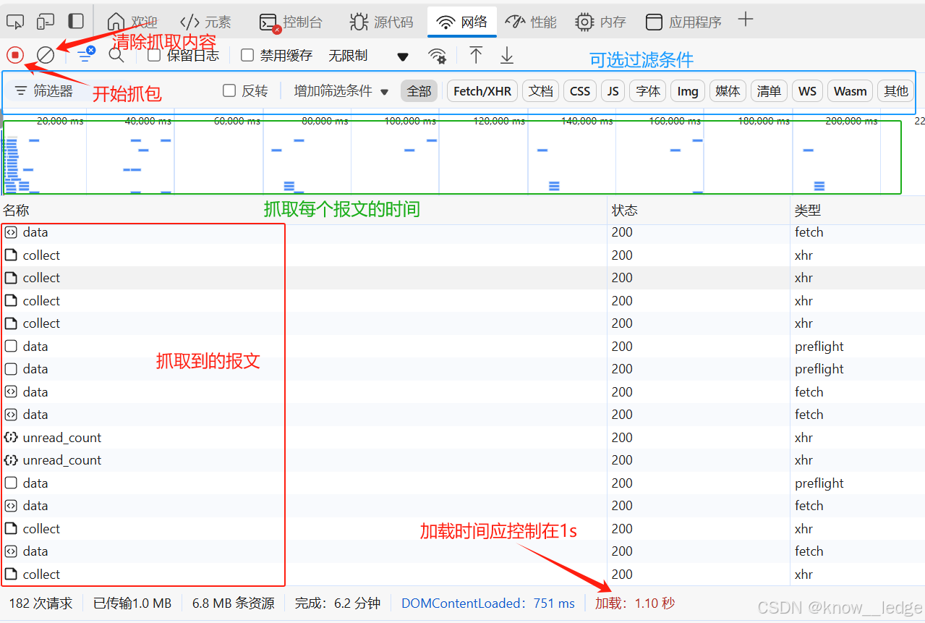Click the 加载 1.10 秒 entry
This screenshot has height=623, width=925.
pos(635,603)
